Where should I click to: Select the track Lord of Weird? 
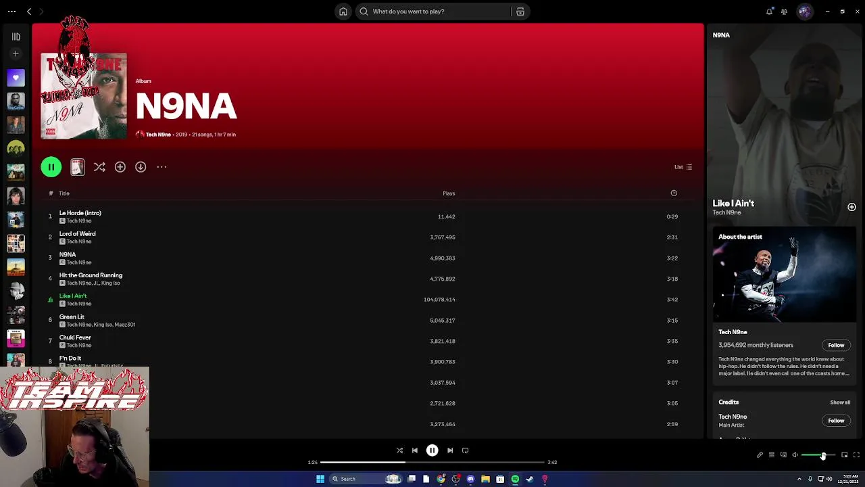coord(77,234)
